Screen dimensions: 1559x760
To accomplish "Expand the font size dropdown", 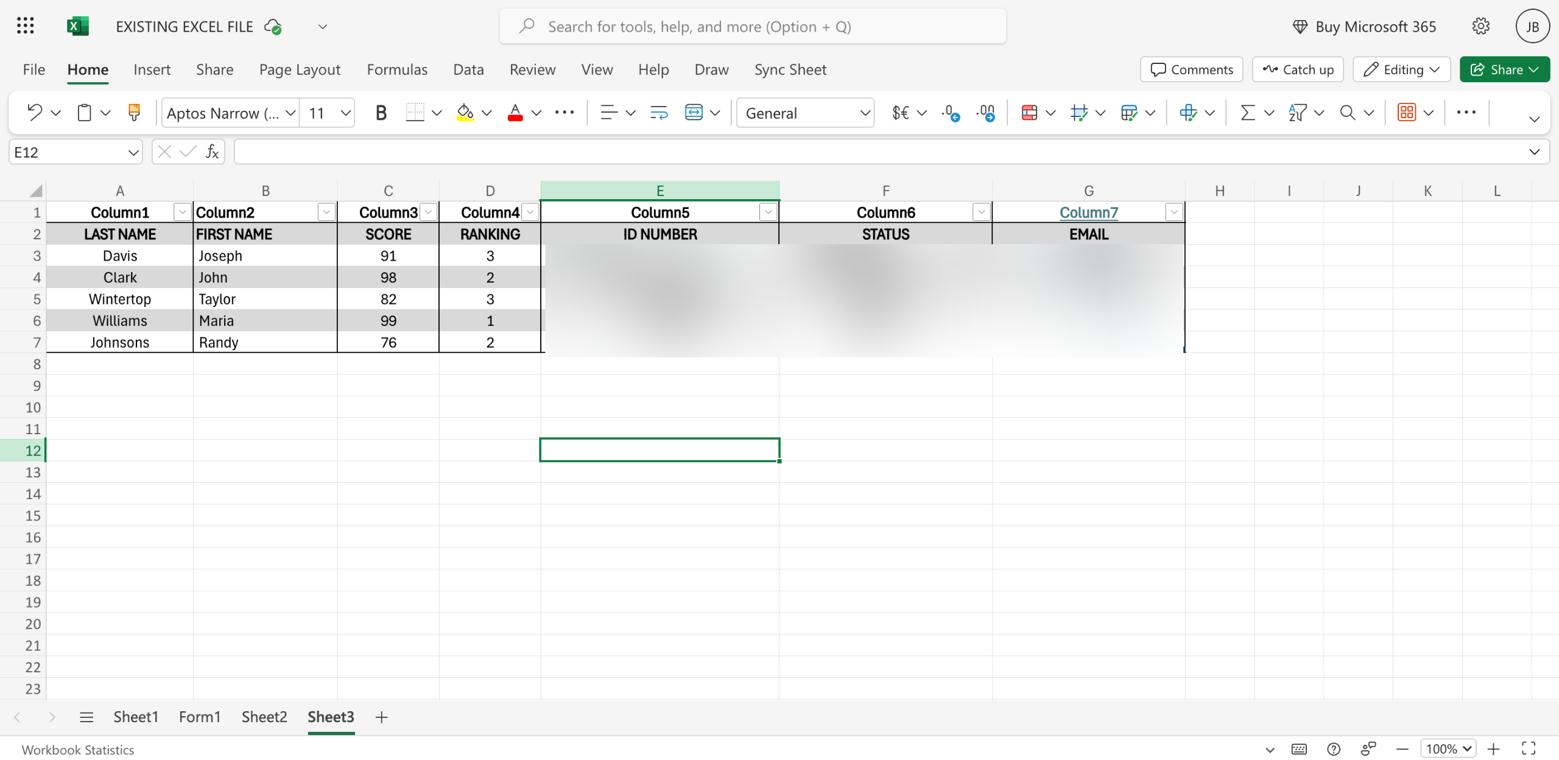I will [345, 113].
